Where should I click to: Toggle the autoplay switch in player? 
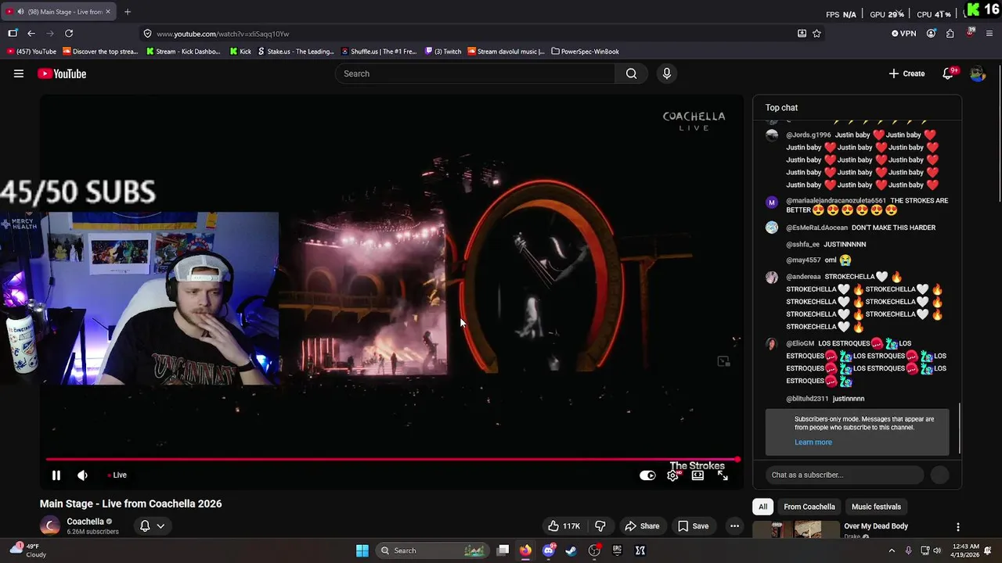[647, 475]
